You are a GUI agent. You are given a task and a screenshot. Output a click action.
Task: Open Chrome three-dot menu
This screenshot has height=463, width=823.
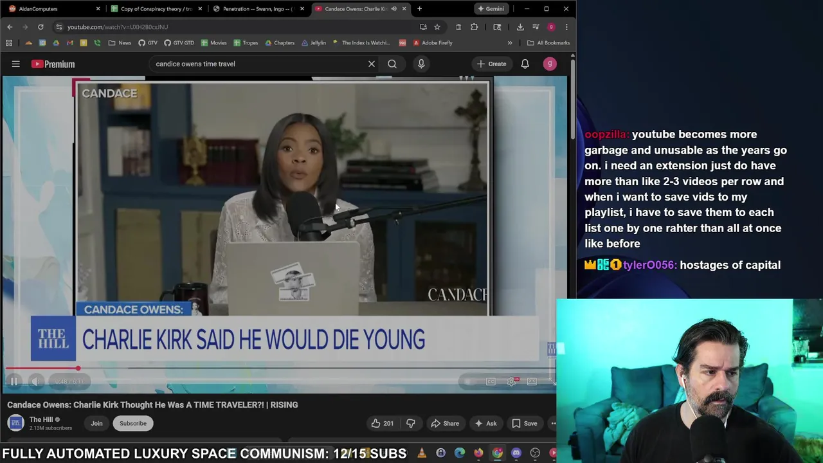point(566,27)
